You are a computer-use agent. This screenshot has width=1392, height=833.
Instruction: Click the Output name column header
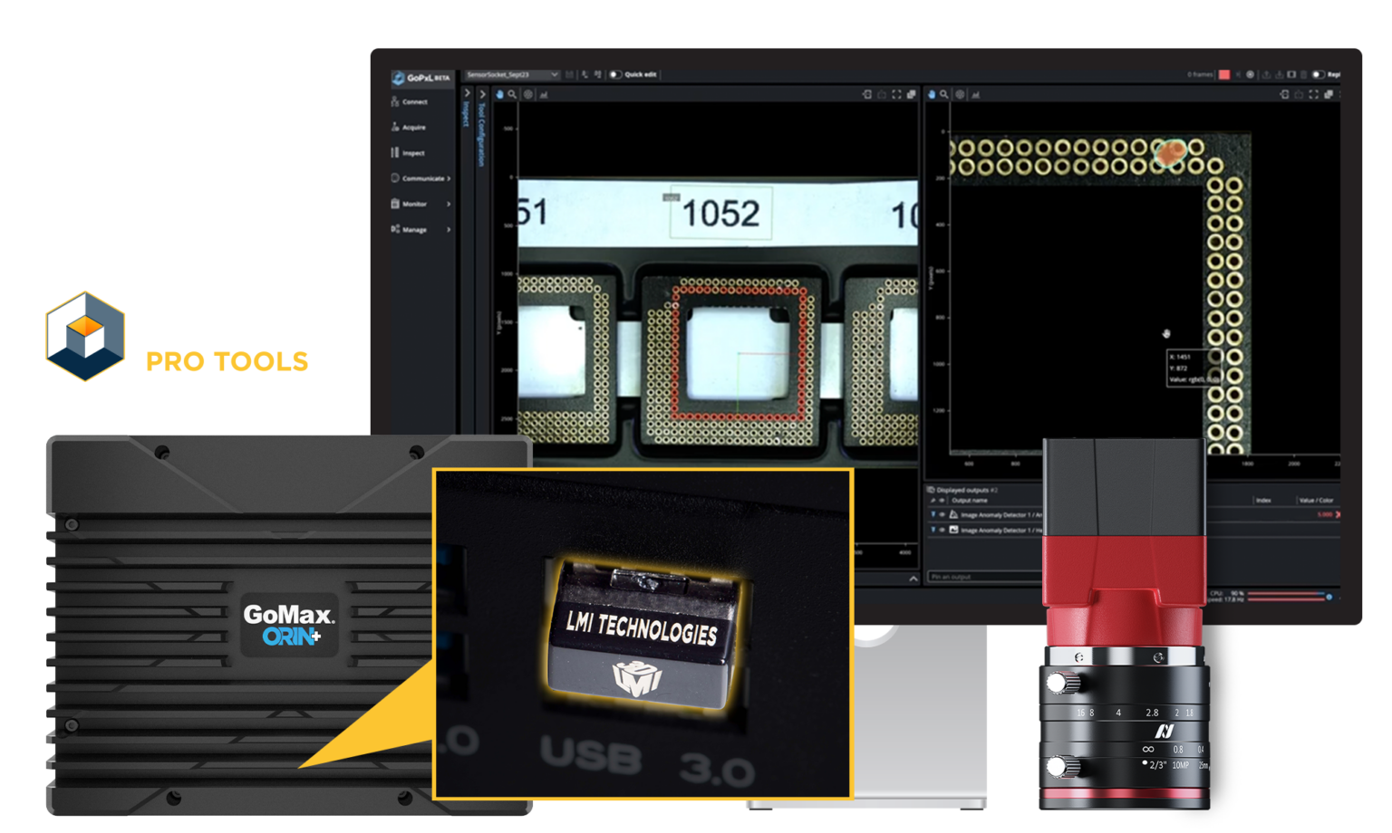point(970,501)
